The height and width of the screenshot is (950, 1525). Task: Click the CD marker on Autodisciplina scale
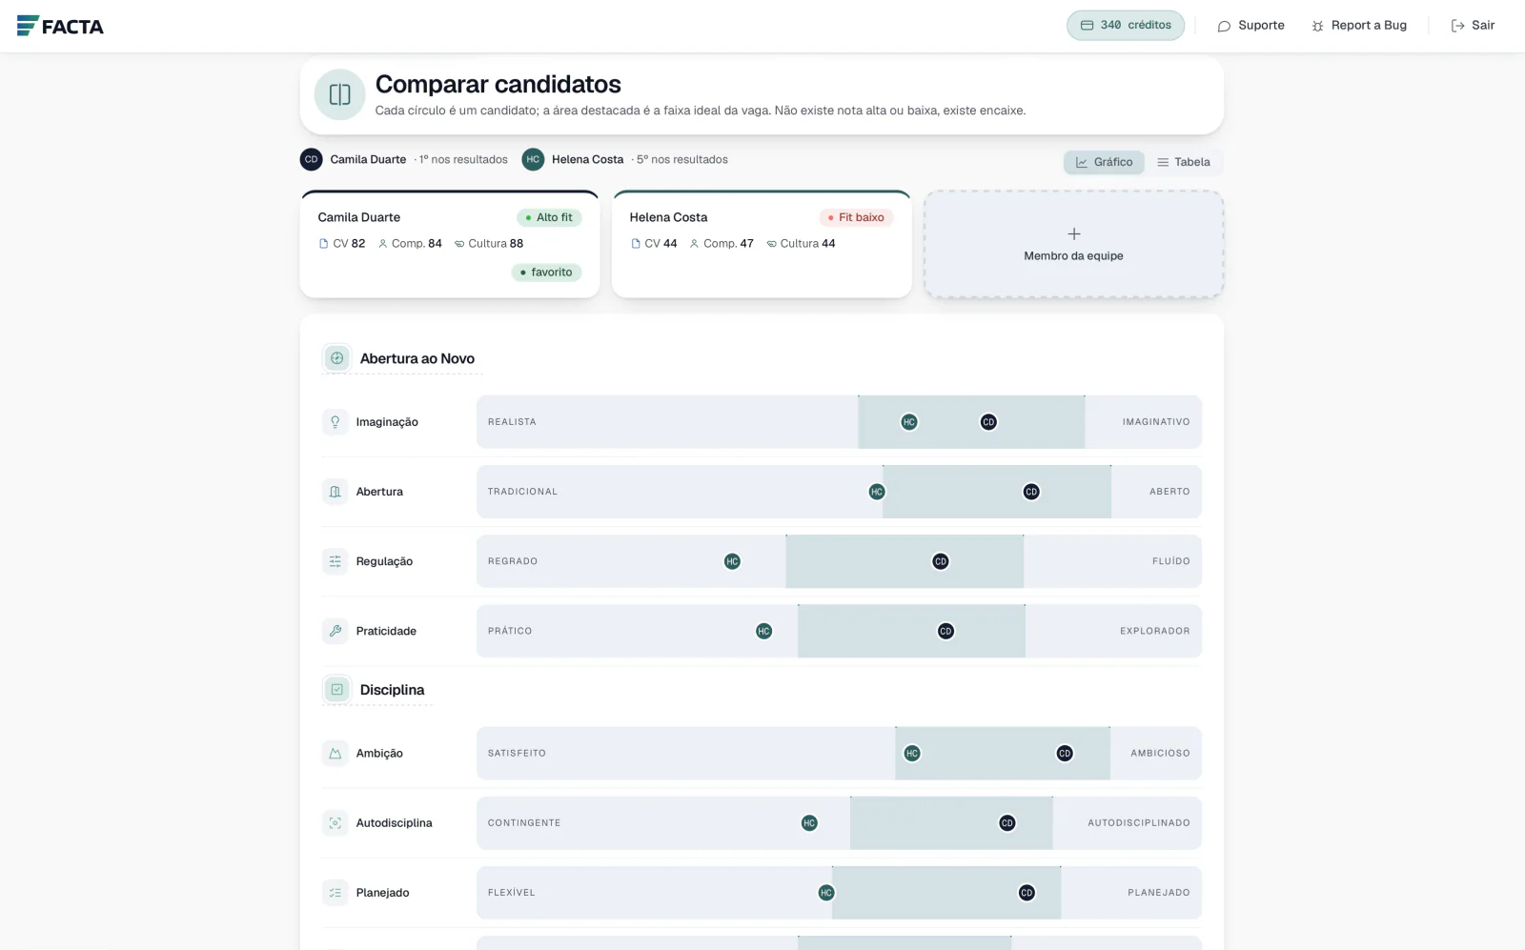[x=1007, y=823]
